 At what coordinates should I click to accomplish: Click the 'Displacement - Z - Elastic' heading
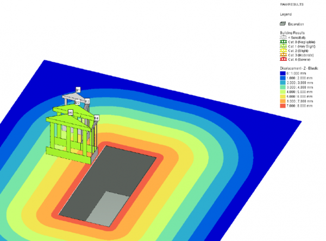pos(299,68)
